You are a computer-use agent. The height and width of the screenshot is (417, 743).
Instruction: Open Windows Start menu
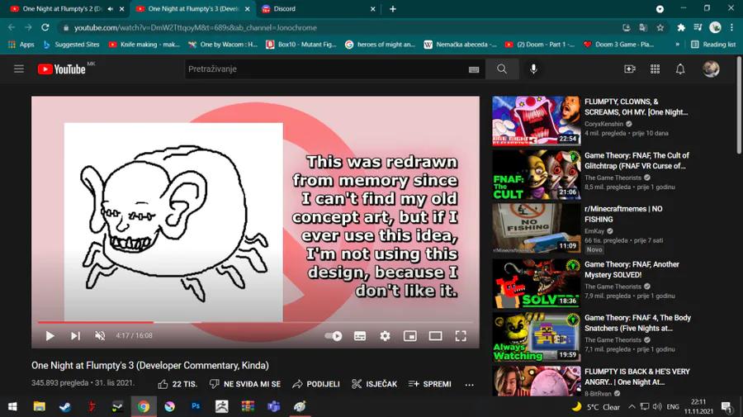click(x=12, y=406)
